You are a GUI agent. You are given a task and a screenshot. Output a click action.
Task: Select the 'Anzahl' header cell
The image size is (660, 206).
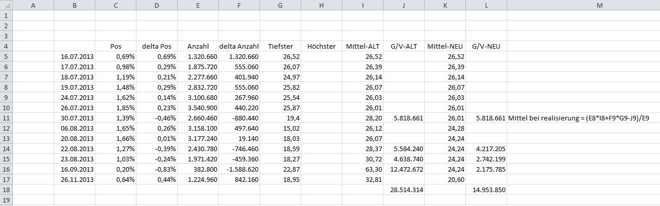(198, 46)
